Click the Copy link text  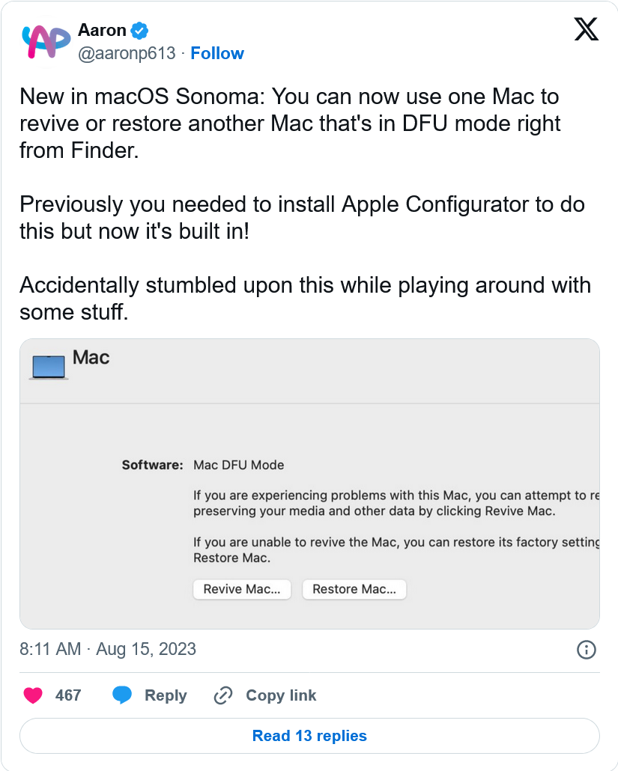click(281, 695)
